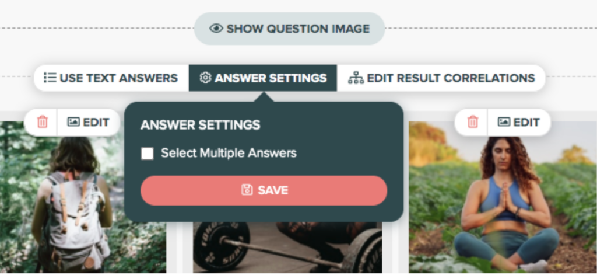Click the gear icon in Answer Settings tab
Image resolution: width=597 pixels, height=275 pixels.
coord(205,78)
